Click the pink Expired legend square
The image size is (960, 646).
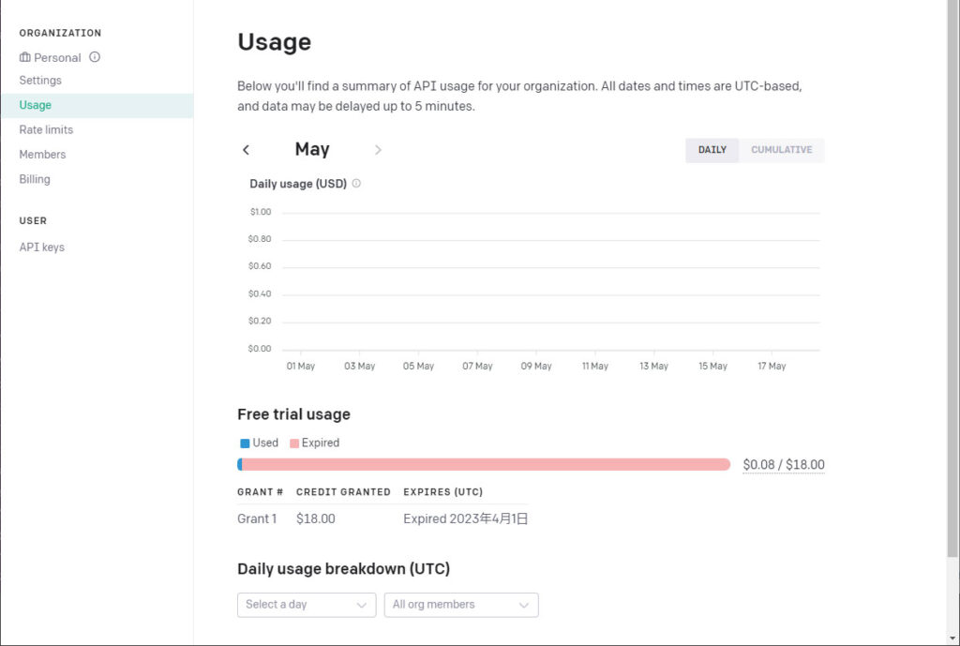coord(294,443)
